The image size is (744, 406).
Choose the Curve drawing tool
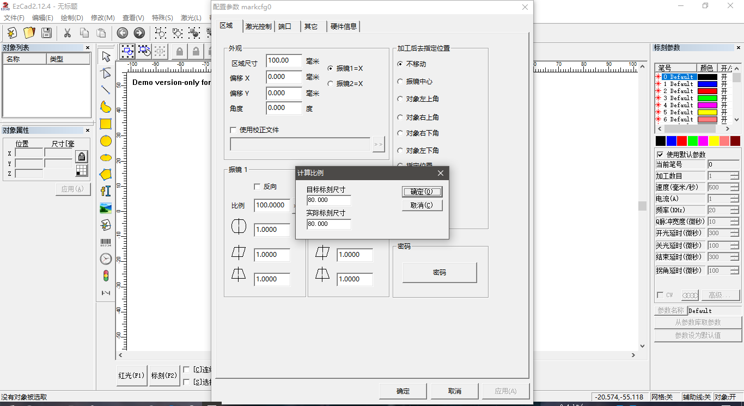coord(106,107)
